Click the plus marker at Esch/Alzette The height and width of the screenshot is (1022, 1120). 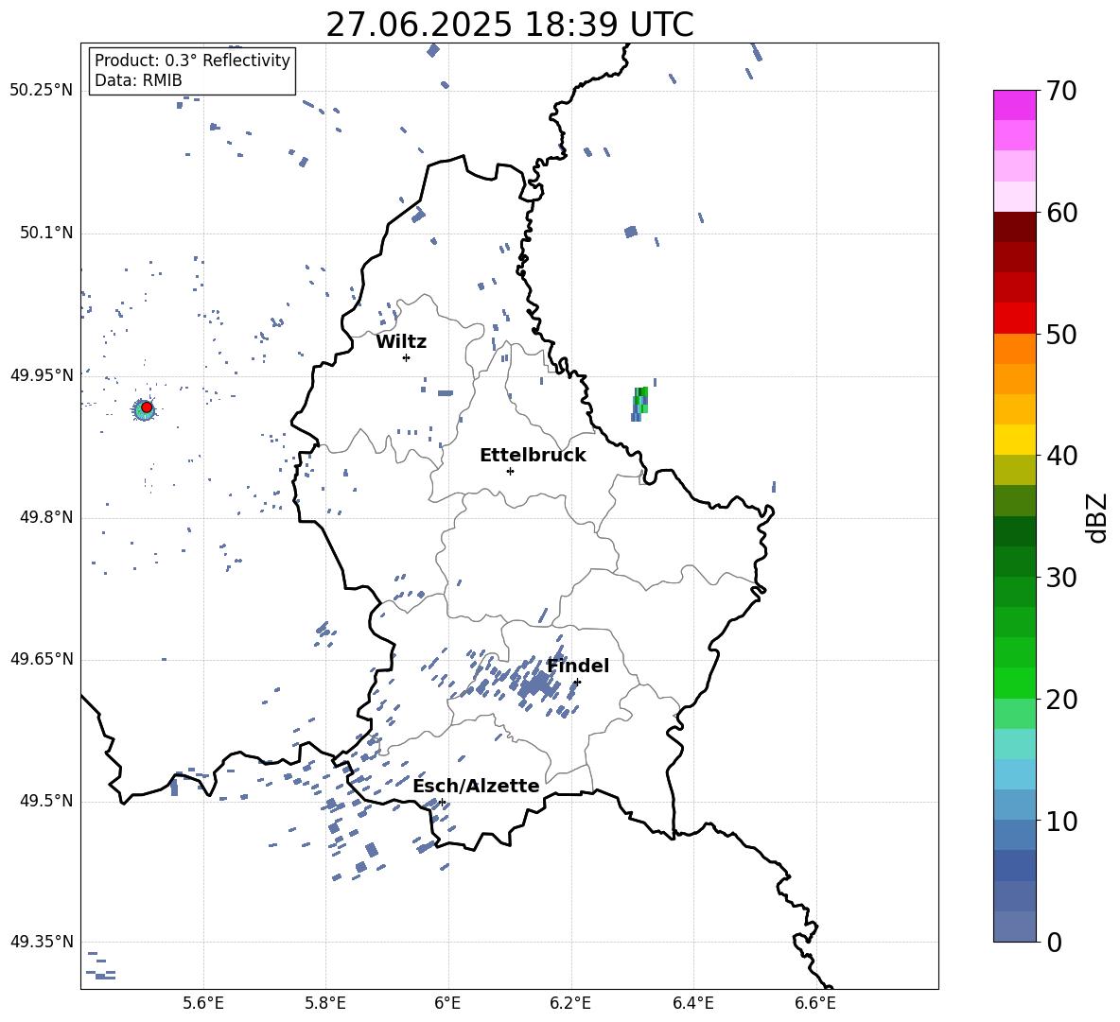point(442,802)
